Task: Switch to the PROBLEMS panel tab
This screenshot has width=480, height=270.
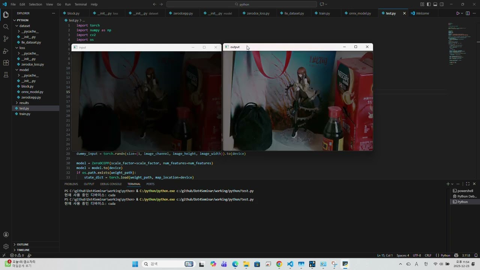Action: pyautogui.click(x=71, y=184)
